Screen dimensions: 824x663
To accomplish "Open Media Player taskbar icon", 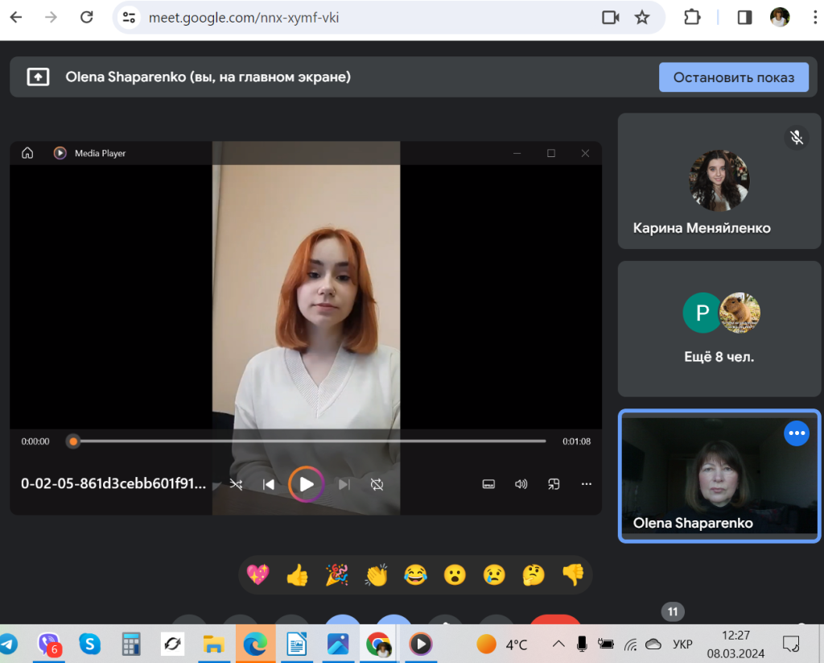I will pos(420,644).
